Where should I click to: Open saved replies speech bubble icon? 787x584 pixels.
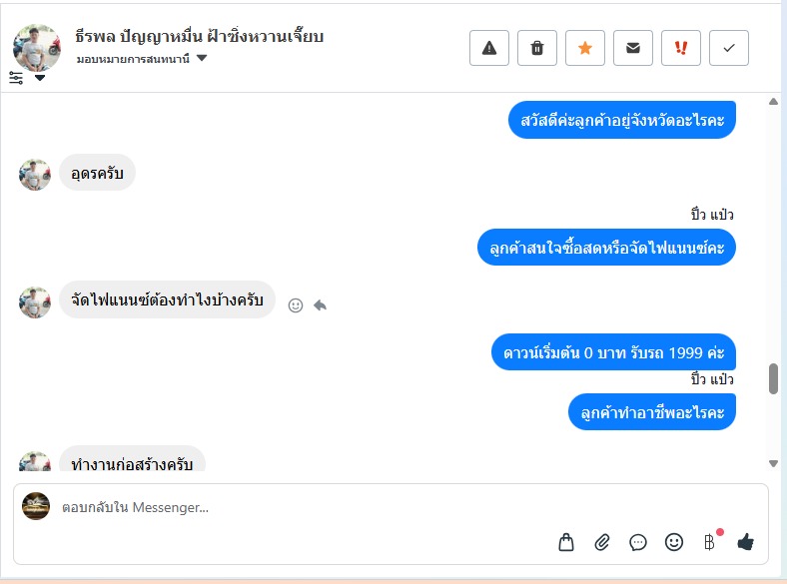(638, 542)
